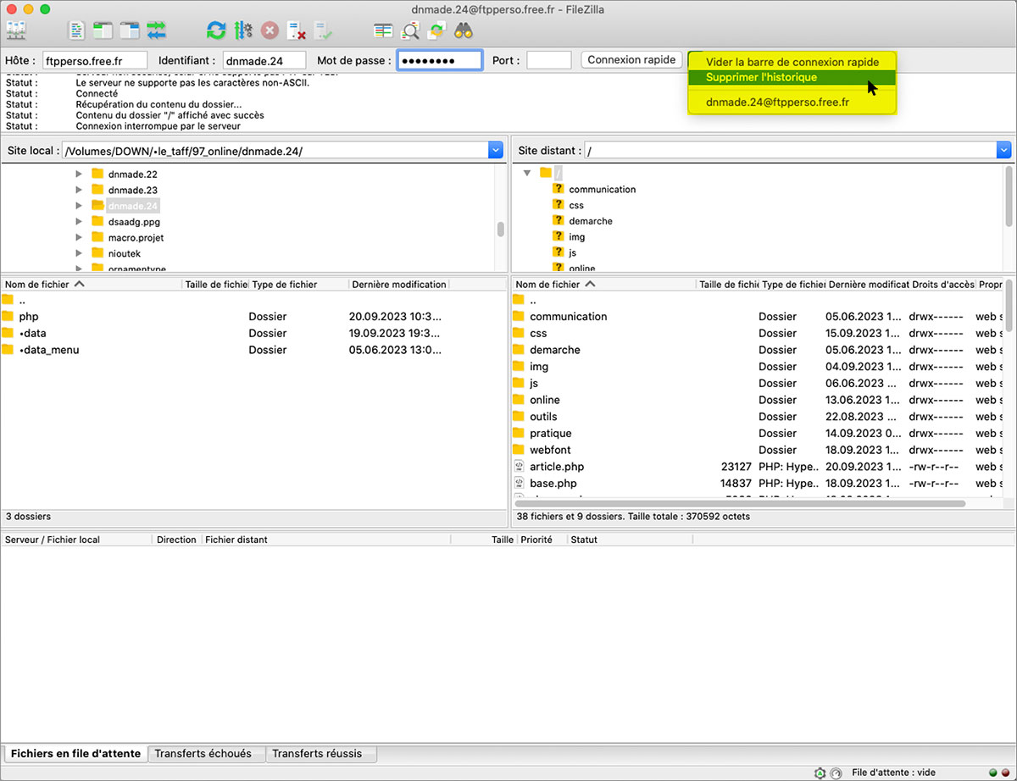Toggle the filename filters icon

tap(383, 31)
